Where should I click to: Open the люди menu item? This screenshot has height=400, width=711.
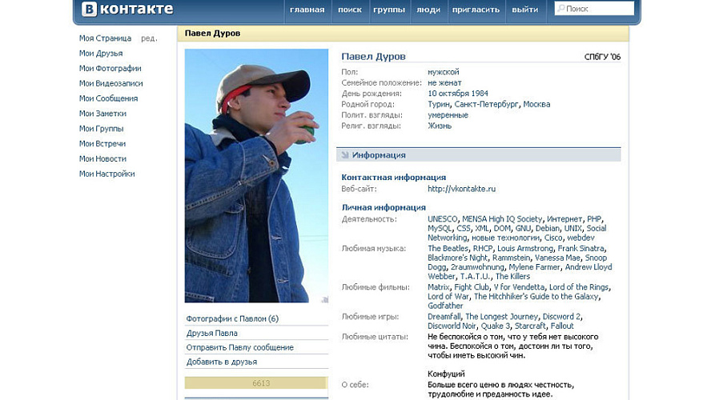click(428, 10)
